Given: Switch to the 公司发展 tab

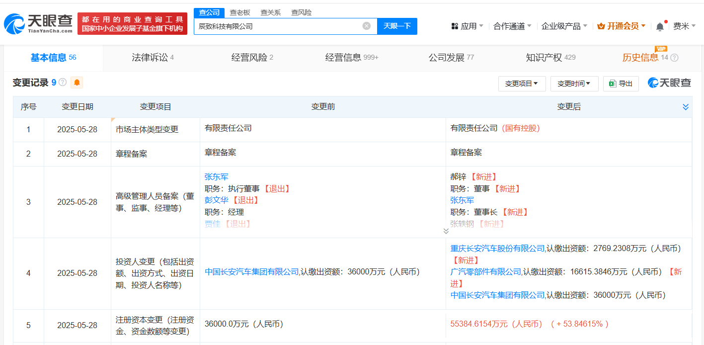Looking at the screenshot, I should (451, 58).
